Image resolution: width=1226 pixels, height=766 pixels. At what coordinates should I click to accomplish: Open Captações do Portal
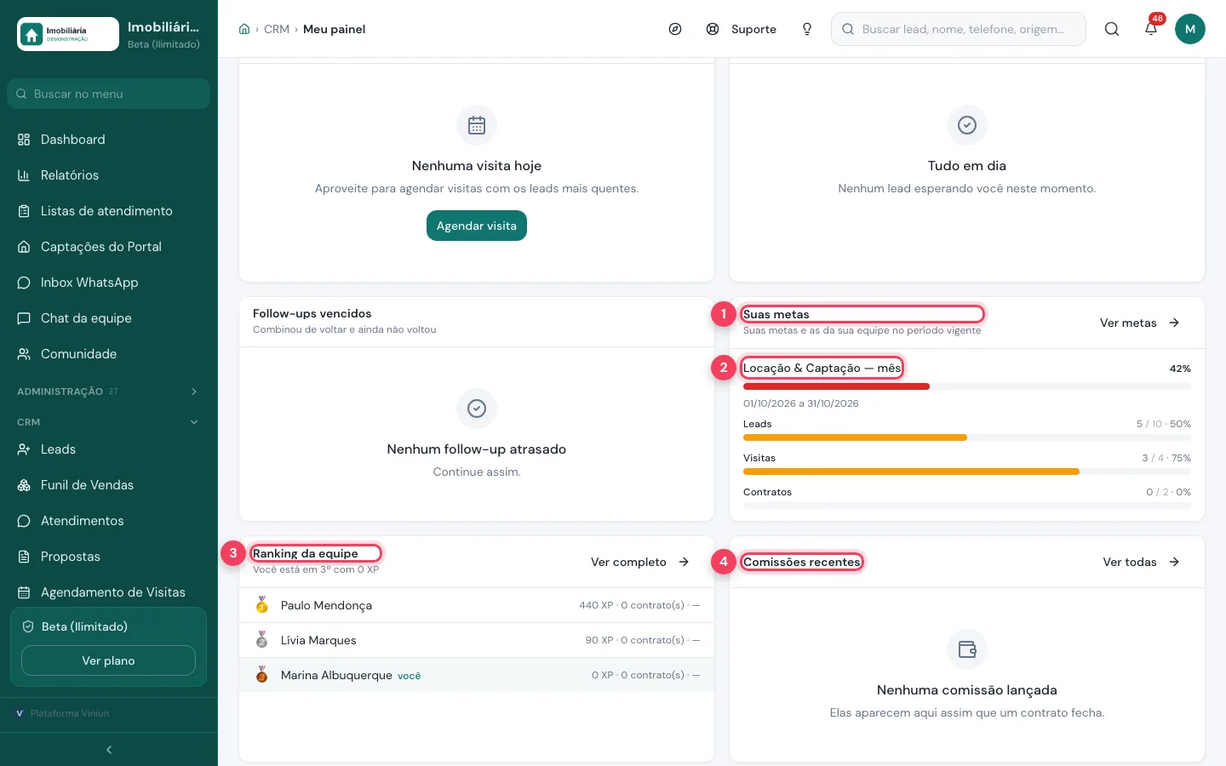(x=109, y=247)
